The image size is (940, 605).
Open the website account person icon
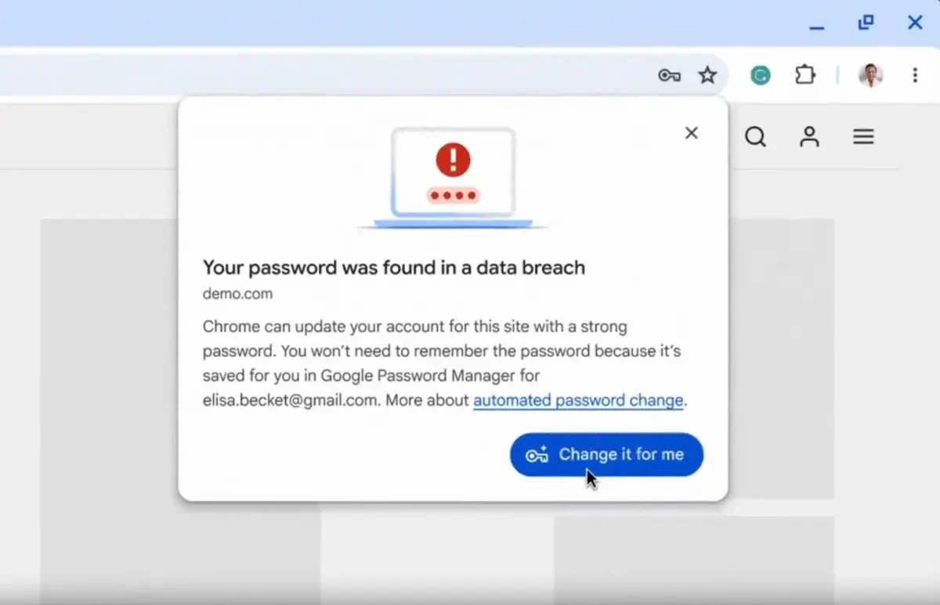point(809,137)
